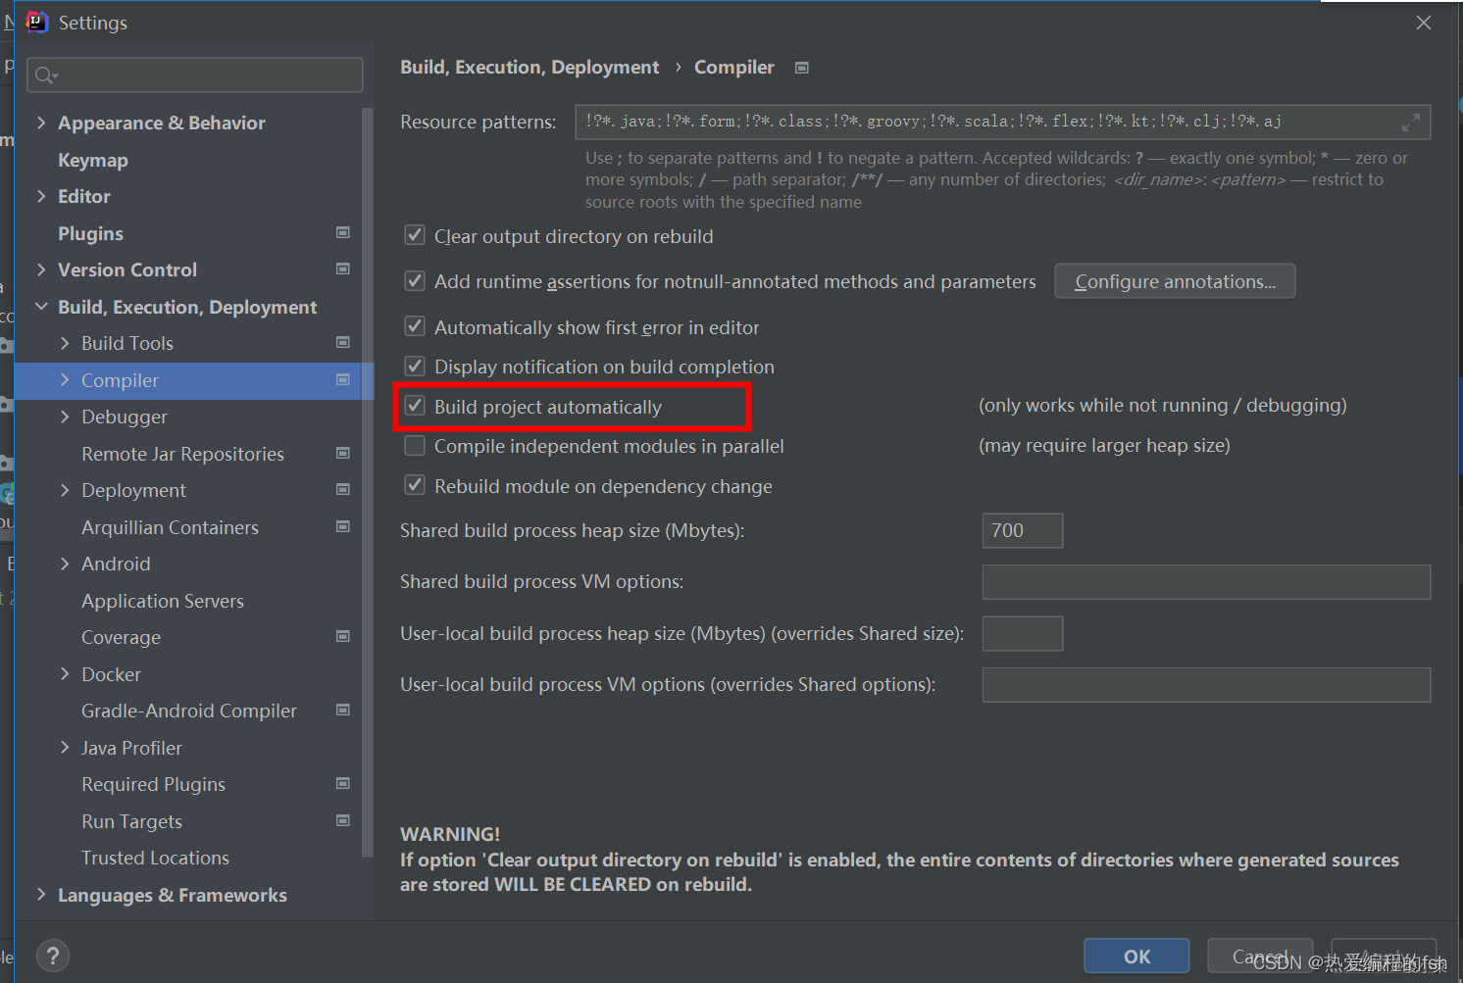Expand the Resource patterns field with arrows icon
This screenshot has height=983, width=1463.
(1410, 123)
